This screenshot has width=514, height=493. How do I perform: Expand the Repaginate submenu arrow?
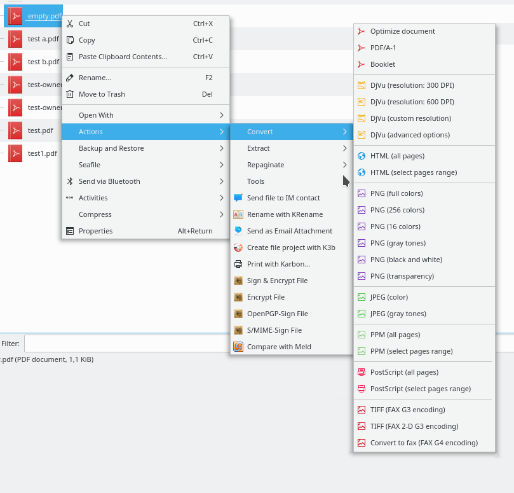[x=345, y=165]
